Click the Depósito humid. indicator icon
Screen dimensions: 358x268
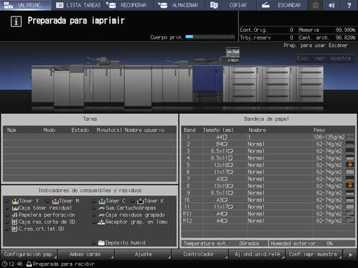tap(101, 242)
